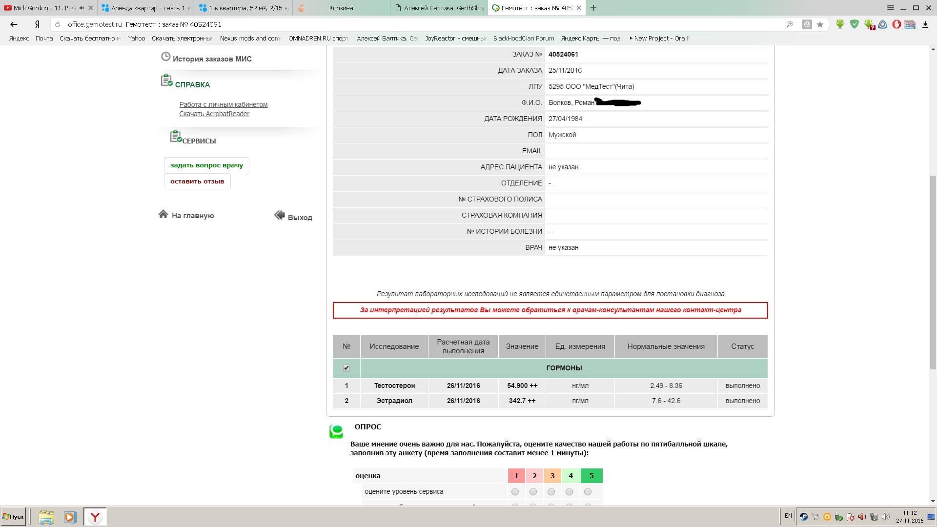Go back with the left arrow button

(x=14, y=24)
